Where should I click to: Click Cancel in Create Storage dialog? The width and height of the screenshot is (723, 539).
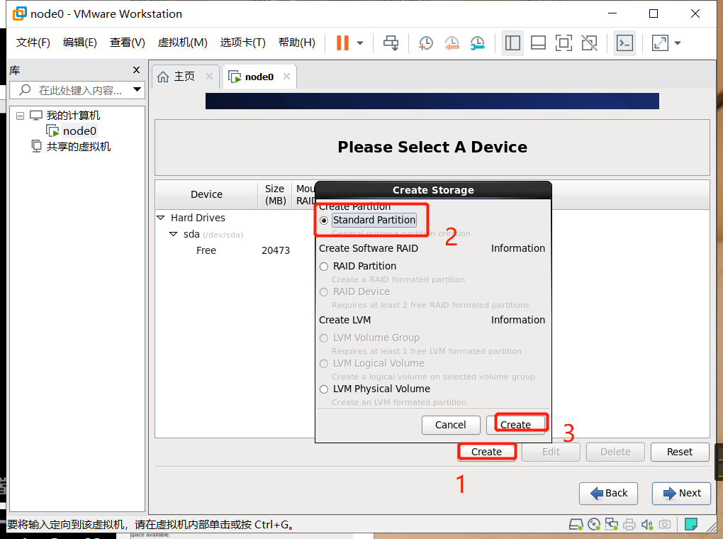(x=451, y=425)
